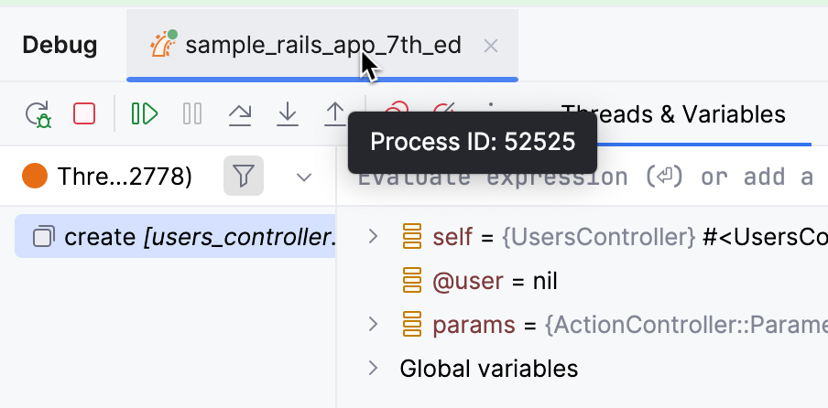Select the @user = nil variable

coord(495,281)
